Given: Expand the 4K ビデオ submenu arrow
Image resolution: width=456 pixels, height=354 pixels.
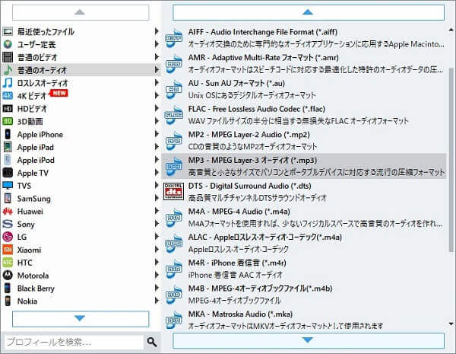Looking at the screenshot, I should [x=157, y=95].
